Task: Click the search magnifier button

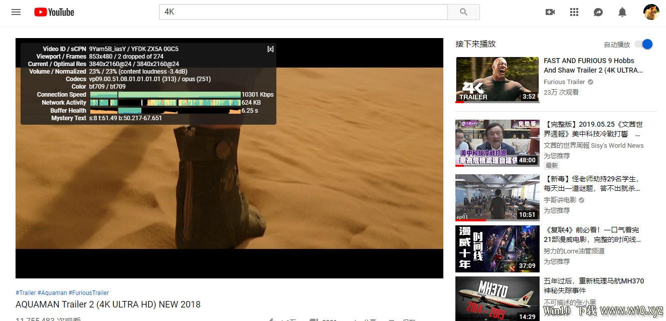Action: click(463, 12)
